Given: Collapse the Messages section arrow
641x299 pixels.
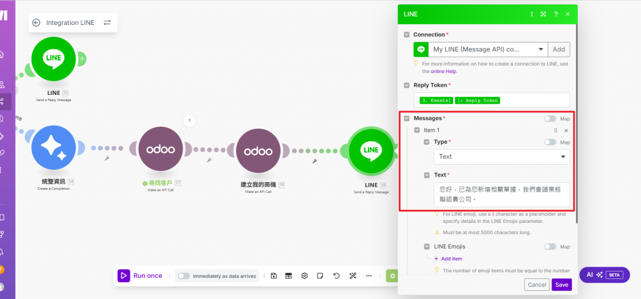Looking at the screenshot, I should [x=406, y=119].
